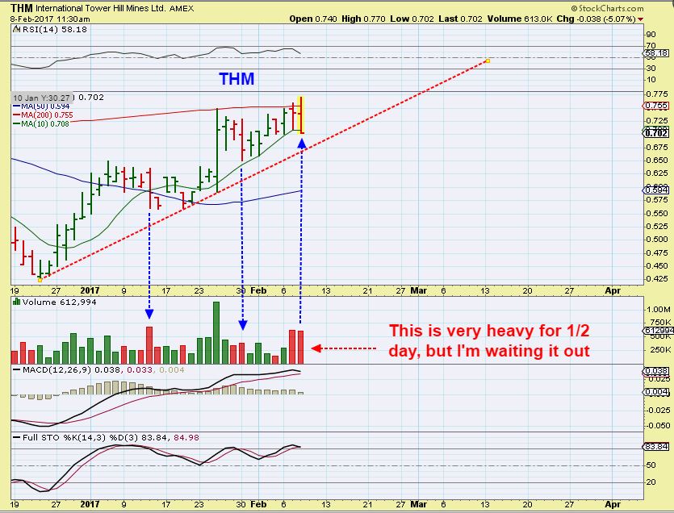Click the green volume bars icon beside Volume 612,994

(x=17, y=302)
